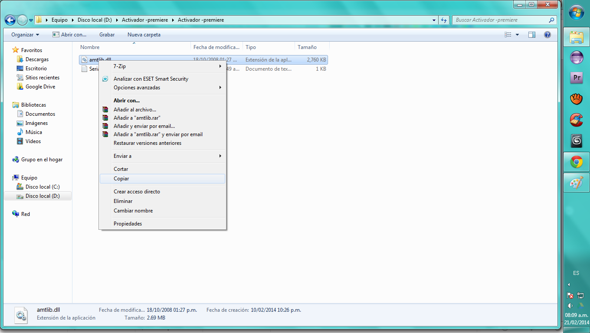
Task: Choose Abrir con... in the context menu
Action: pos(163,101)
